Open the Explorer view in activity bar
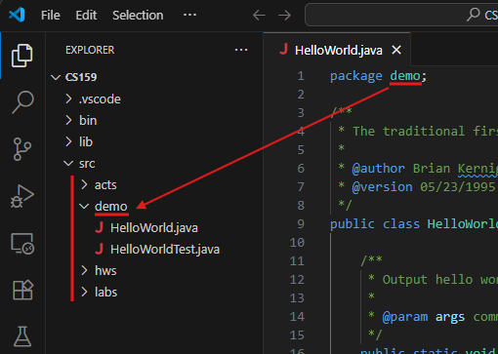498x354 pixels. 22,56
